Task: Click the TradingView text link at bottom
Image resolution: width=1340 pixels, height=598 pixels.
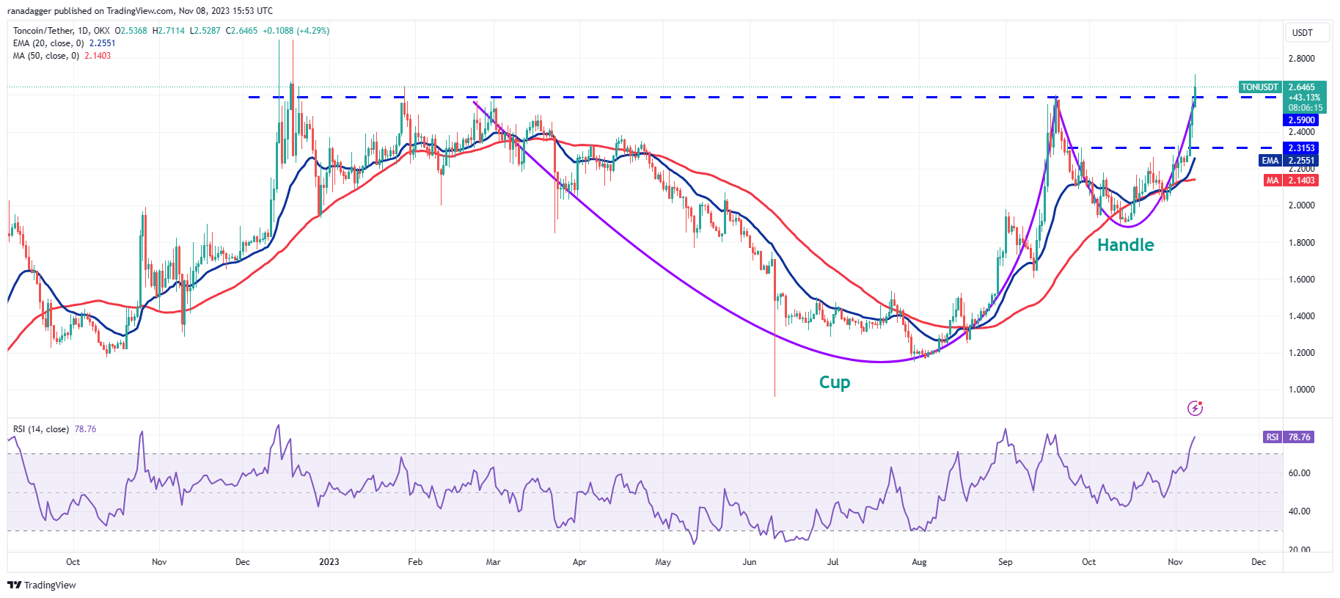Action: pos(50,585)
